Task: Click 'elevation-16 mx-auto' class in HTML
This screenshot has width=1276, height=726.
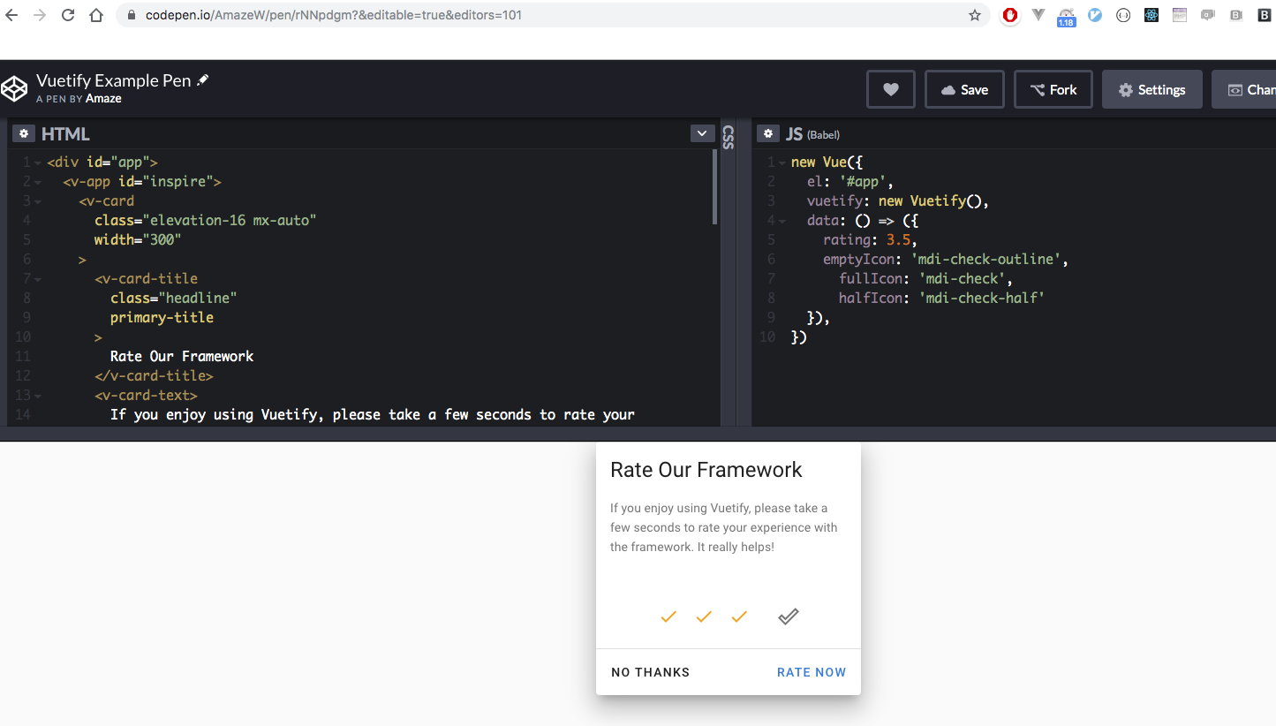Action: (229, 221)
